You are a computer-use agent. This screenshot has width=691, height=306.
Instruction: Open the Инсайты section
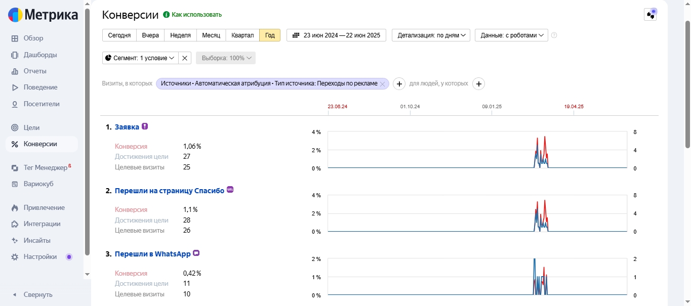[x=37, y=240]
